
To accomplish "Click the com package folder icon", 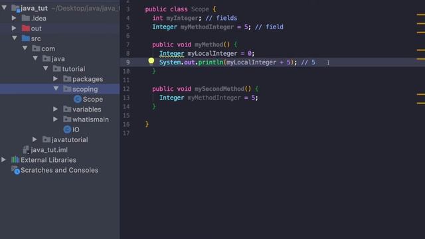I will pos(36,48).
